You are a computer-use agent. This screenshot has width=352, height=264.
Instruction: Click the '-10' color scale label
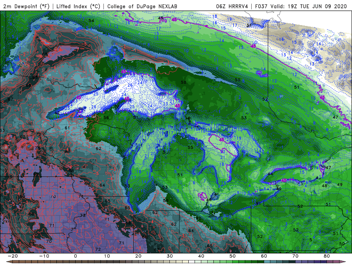point(44,256)
